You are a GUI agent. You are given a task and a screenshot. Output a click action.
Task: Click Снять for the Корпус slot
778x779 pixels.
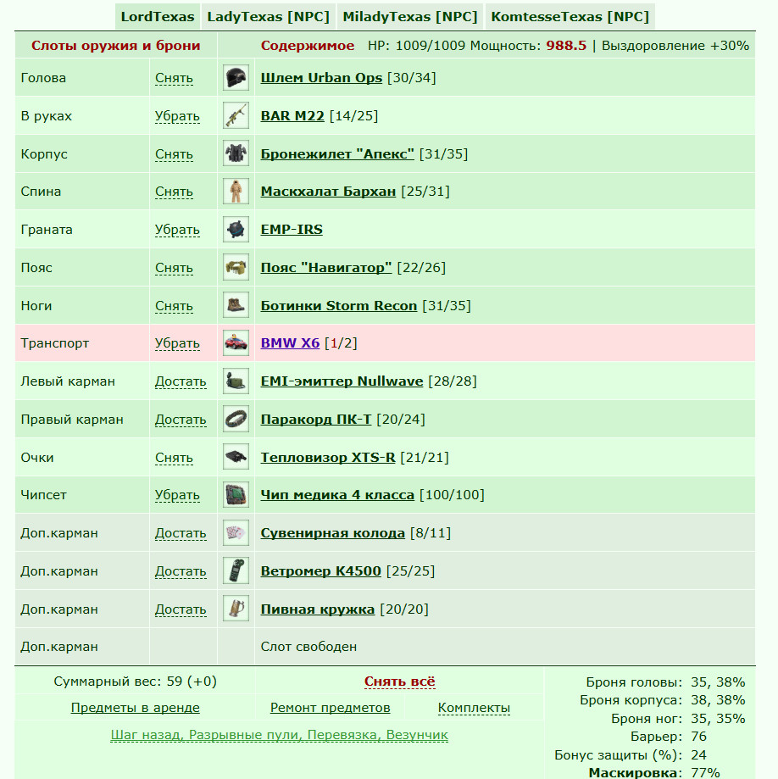[x=174, y=154]
